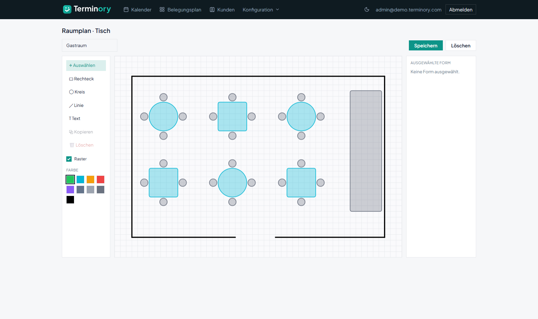Pick the green color swatch
538x319 pixels.
[x=70, y=180]
